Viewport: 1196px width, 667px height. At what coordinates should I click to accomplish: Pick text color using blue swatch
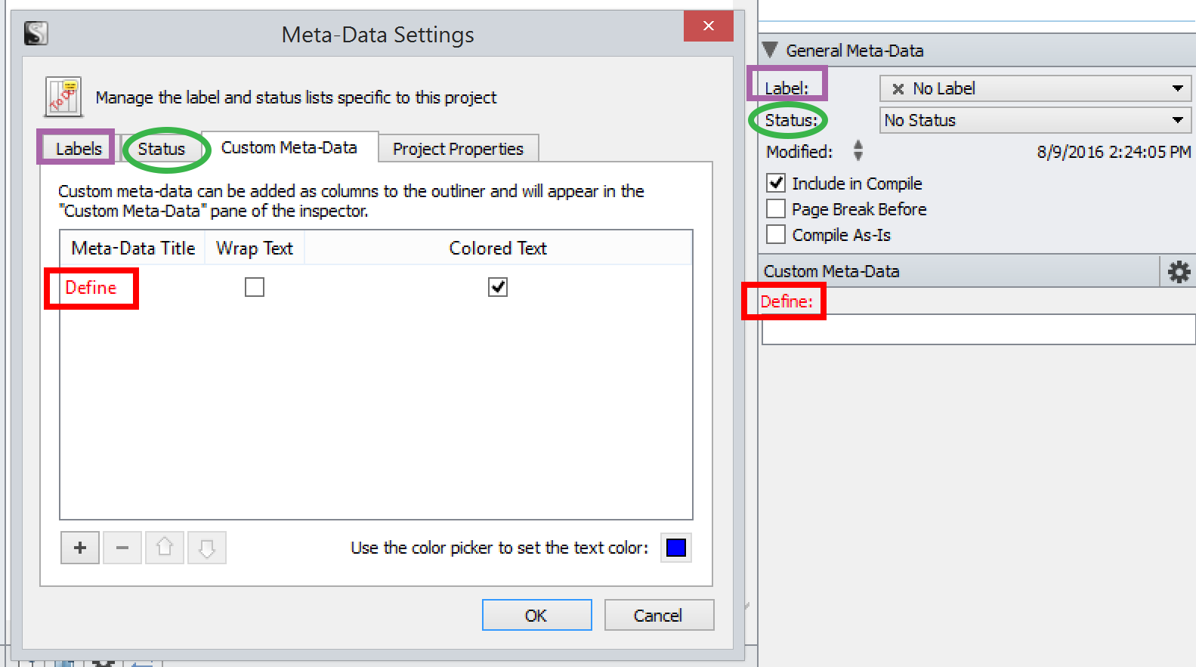tap(676, 548)
